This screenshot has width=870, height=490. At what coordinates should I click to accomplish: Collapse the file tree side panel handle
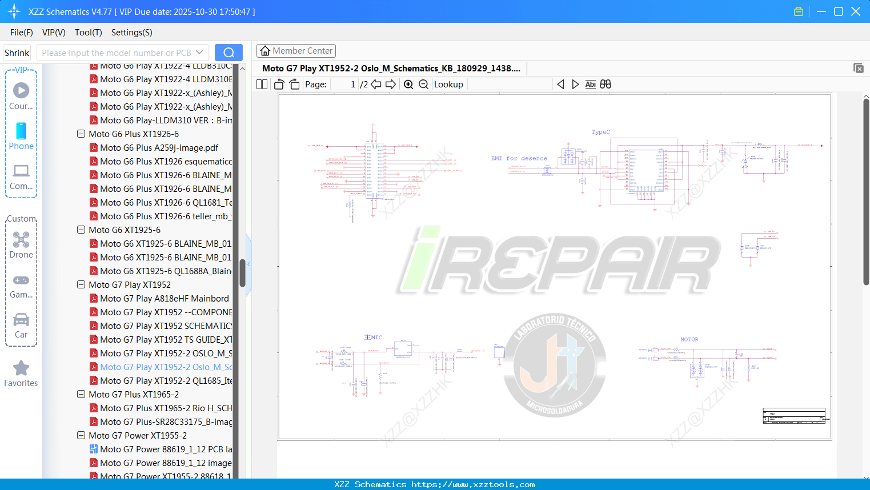click(x=248, y=264)
